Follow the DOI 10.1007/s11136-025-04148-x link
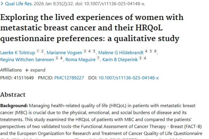 128,78
